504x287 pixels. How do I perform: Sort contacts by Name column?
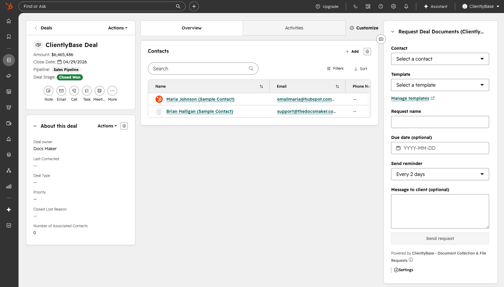261,86
